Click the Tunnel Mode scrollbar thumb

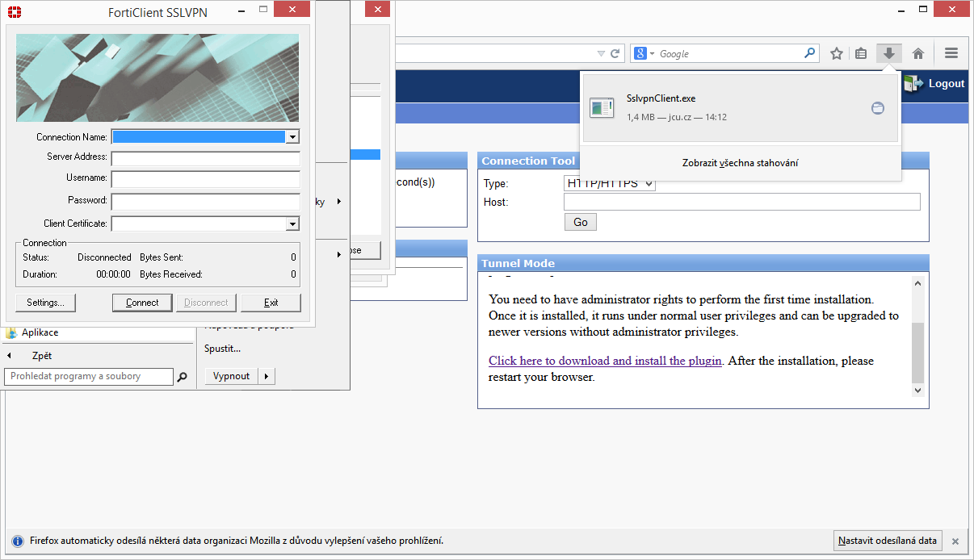[x=917, y=353]
